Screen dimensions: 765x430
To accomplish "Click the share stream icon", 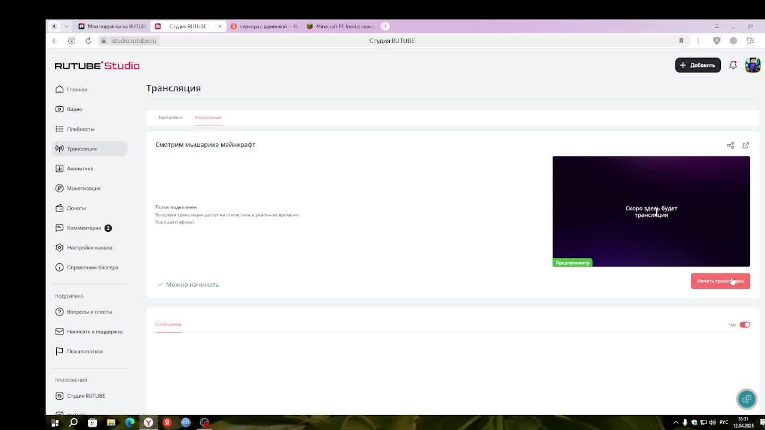I will 730,145.
